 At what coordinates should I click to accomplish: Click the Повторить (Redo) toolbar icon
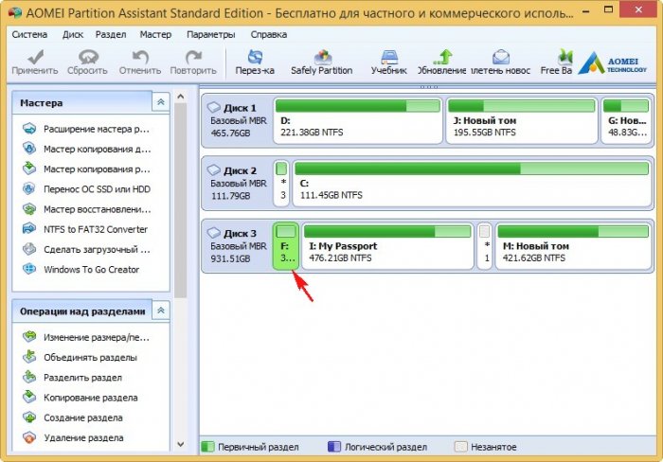tap(193, 62)
